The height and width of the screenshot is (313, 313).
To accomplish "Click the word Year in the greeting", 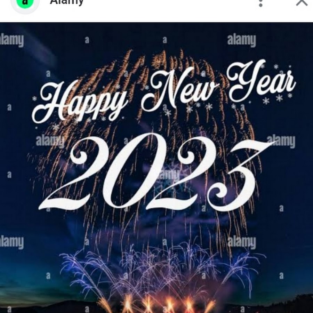I will [x=261, y=81].
